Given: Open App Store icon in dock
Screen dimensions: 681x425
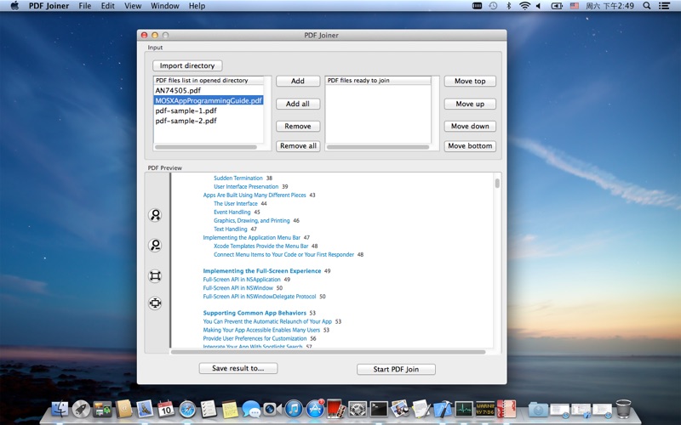Looking at the screenshot, I should click(315, 409).
